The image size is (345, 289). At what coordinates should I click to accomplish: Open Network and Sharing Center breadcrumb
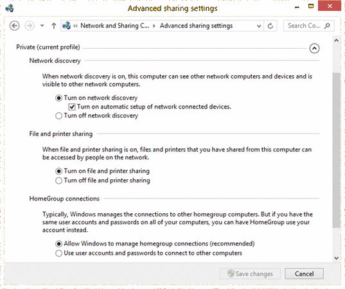click(x=114, y=26)
